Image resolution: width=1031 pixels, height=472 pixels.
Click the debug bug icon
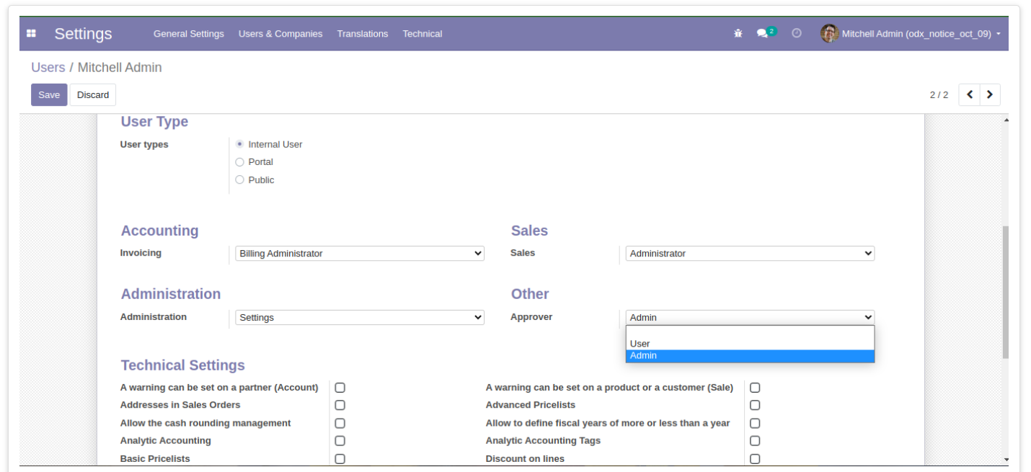point(738,34)
